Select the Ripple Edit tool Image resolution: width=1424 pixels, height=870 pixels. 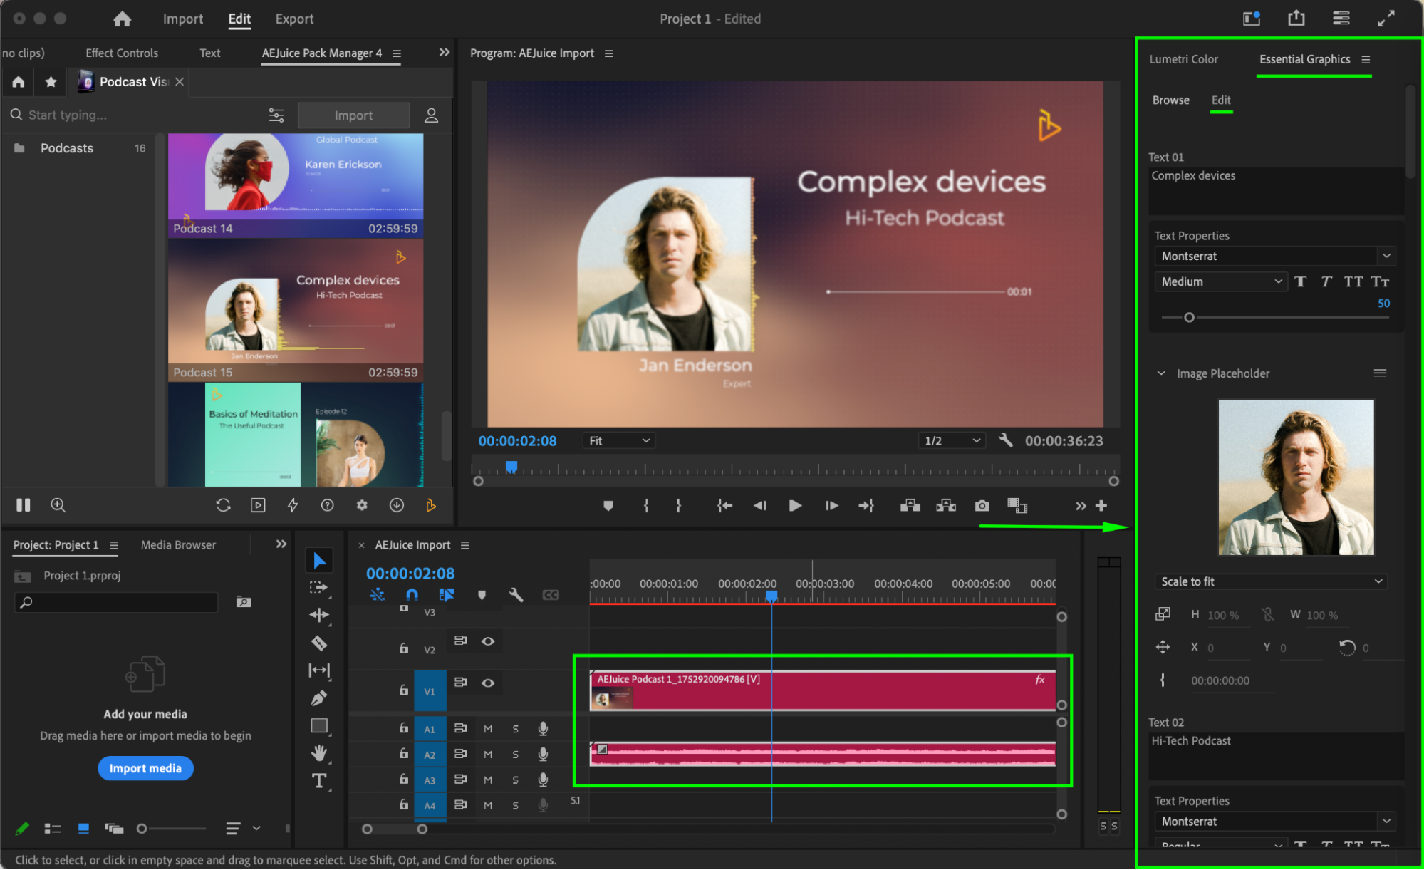(319, 615)
